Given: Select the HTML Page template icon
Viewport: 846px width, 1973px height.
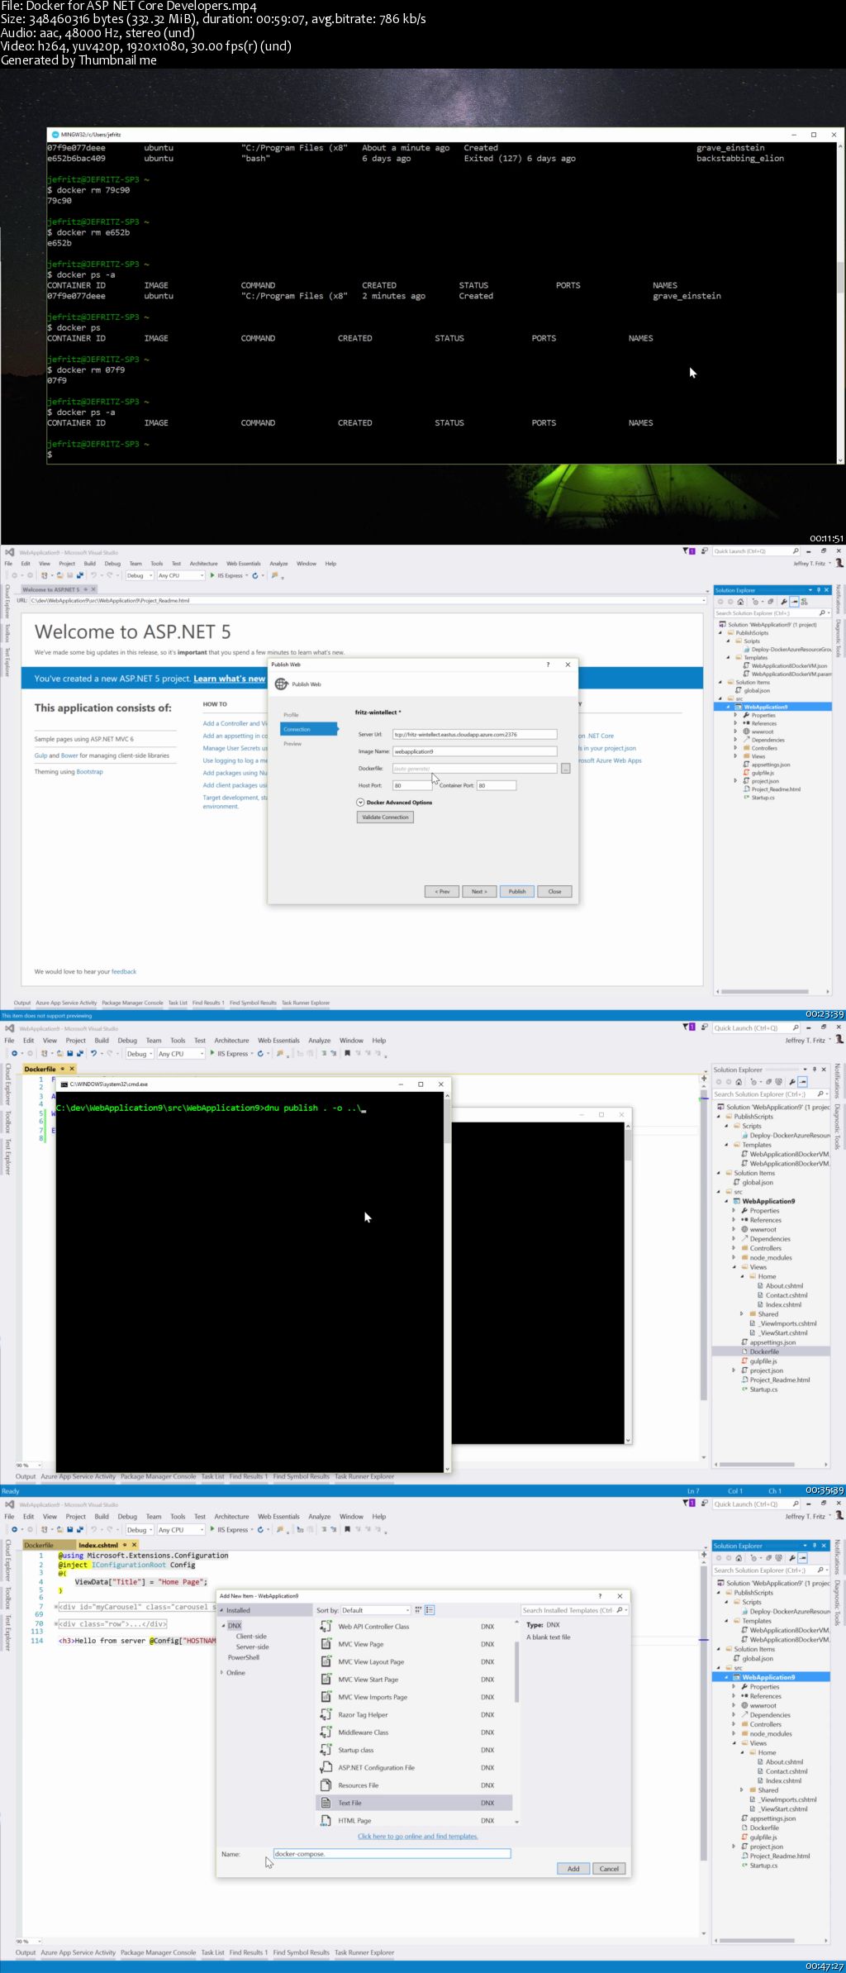Looking at the screenshot, I should (x=326, y=1820).
